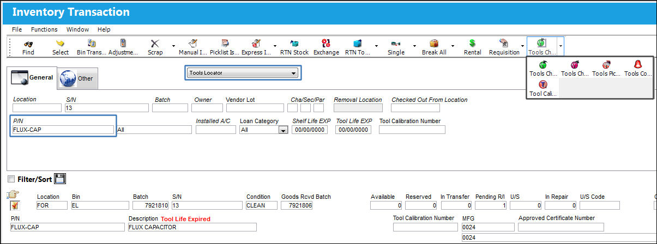This screenshot has width=657, height=244.
Task: Click the Requisition toolbar icon
Action: [x=504, y=44]
